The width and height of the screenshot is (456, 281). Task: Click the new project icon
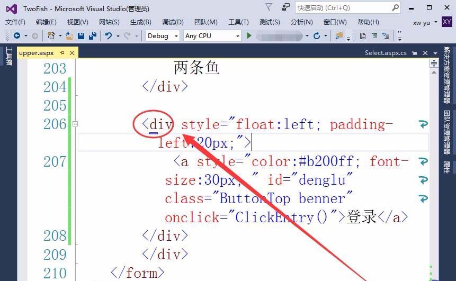[51, 36]
